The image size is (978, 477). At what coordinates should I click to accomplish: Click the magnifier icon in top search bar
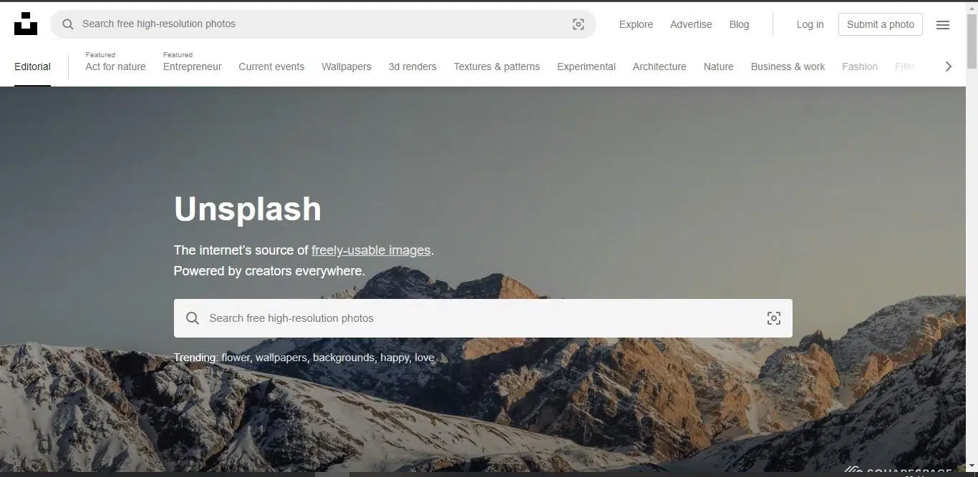[68, 24]
